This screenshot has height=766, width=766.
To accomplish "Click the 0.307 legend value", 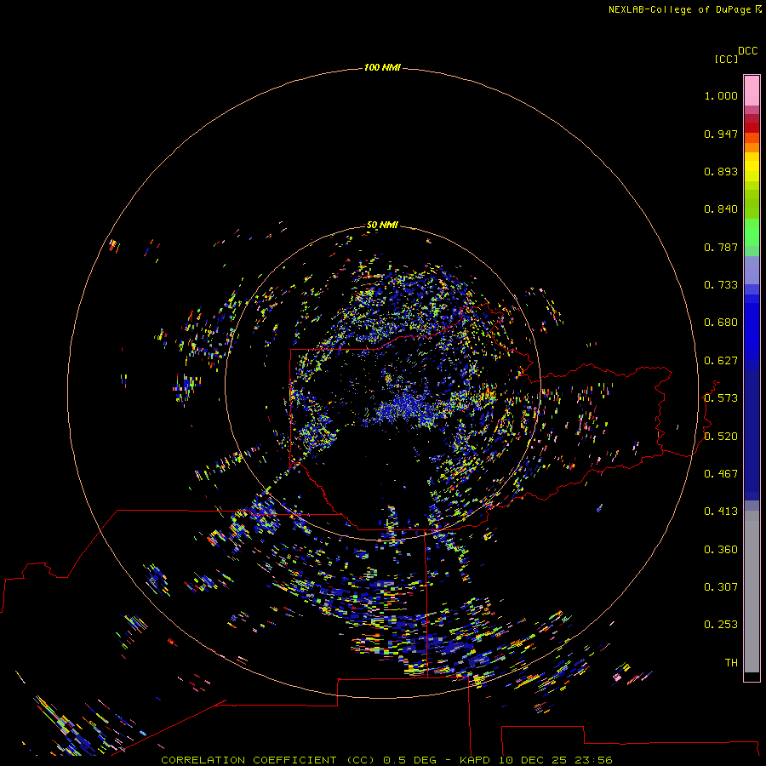I will [721, 586].
